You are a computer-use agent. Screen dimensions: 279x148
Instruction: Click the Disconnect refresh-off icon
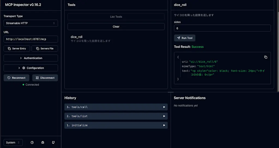37,78
